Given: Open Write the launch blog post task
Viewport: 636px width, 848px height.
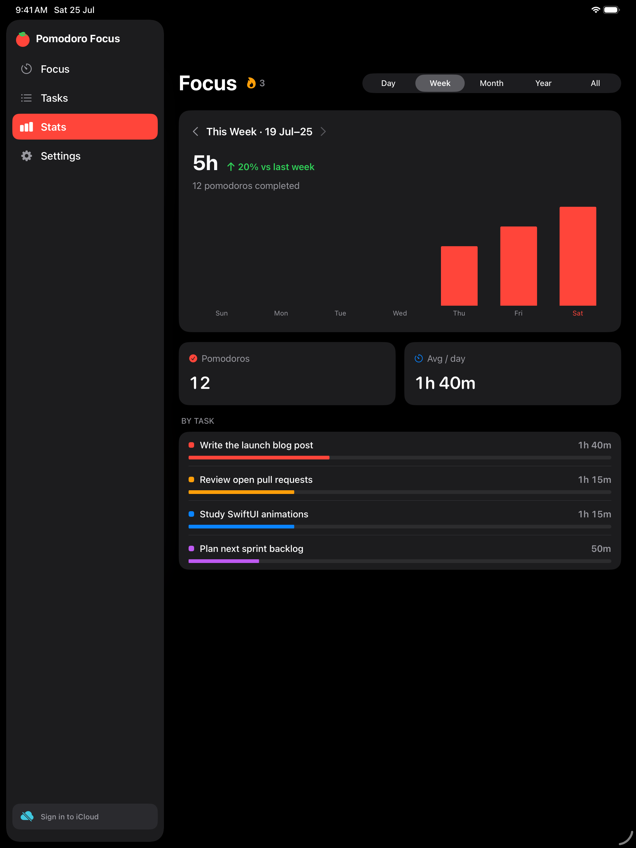Looking at the screenshot, I should point(400,449).
